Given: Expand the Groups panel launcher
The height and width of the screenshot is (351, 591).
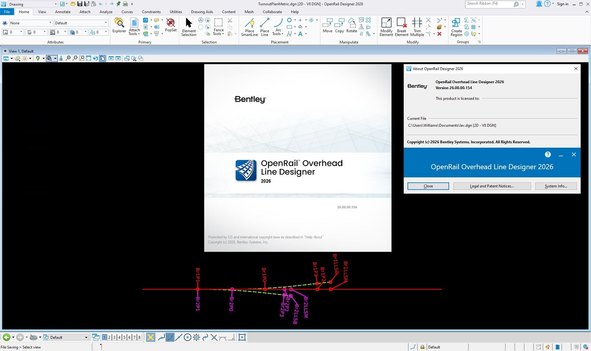Looking at the screenshot, I should coord(479,42).
